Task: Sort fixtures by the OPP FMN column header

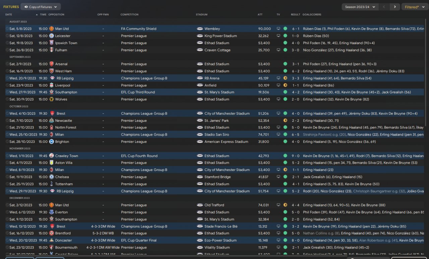Action: [103, 15]
